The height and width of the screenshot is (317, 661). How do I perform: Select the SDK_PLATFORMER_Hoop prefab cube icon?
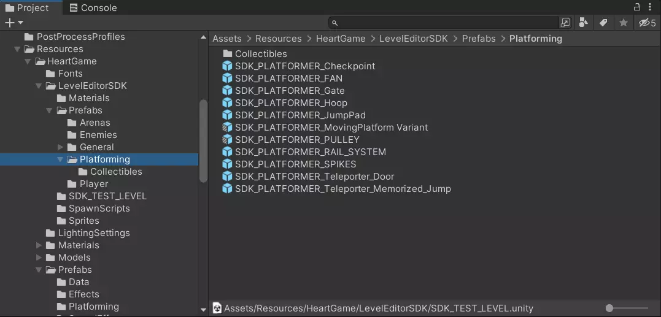coord(227,103)
